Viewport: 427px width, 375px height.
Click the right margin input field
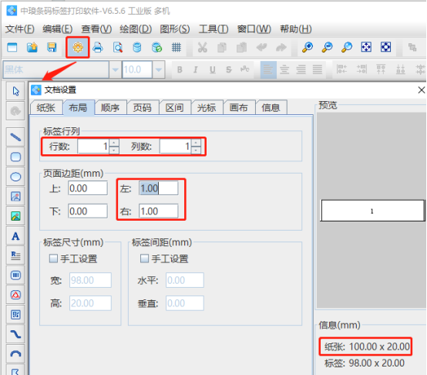click(x=159, y=211)
